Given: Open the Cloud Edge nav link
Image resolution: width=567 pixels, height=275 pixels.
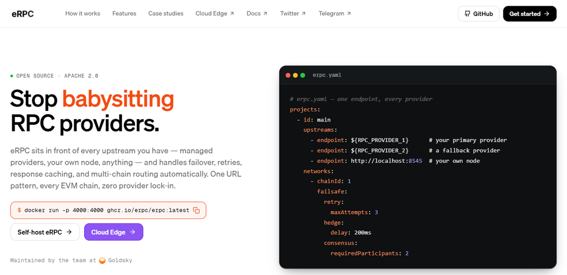Looking at the screenshot, I should click(x=215, y=13).
